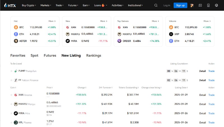Screen dimensions: 224x127
Task: Switch to the Rankings tab
Action: (94, 55)
